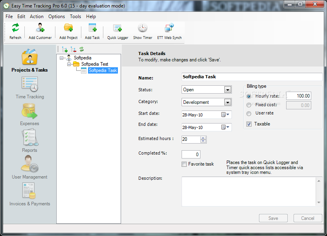327x236 pixels.
Task: Select the Softpedia customer label
Action: [83, 58]
